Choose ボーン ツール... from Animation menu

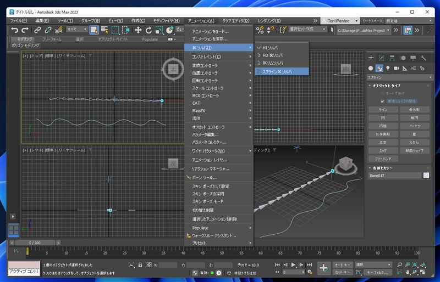pyautogui.click(x=218, y=178)
